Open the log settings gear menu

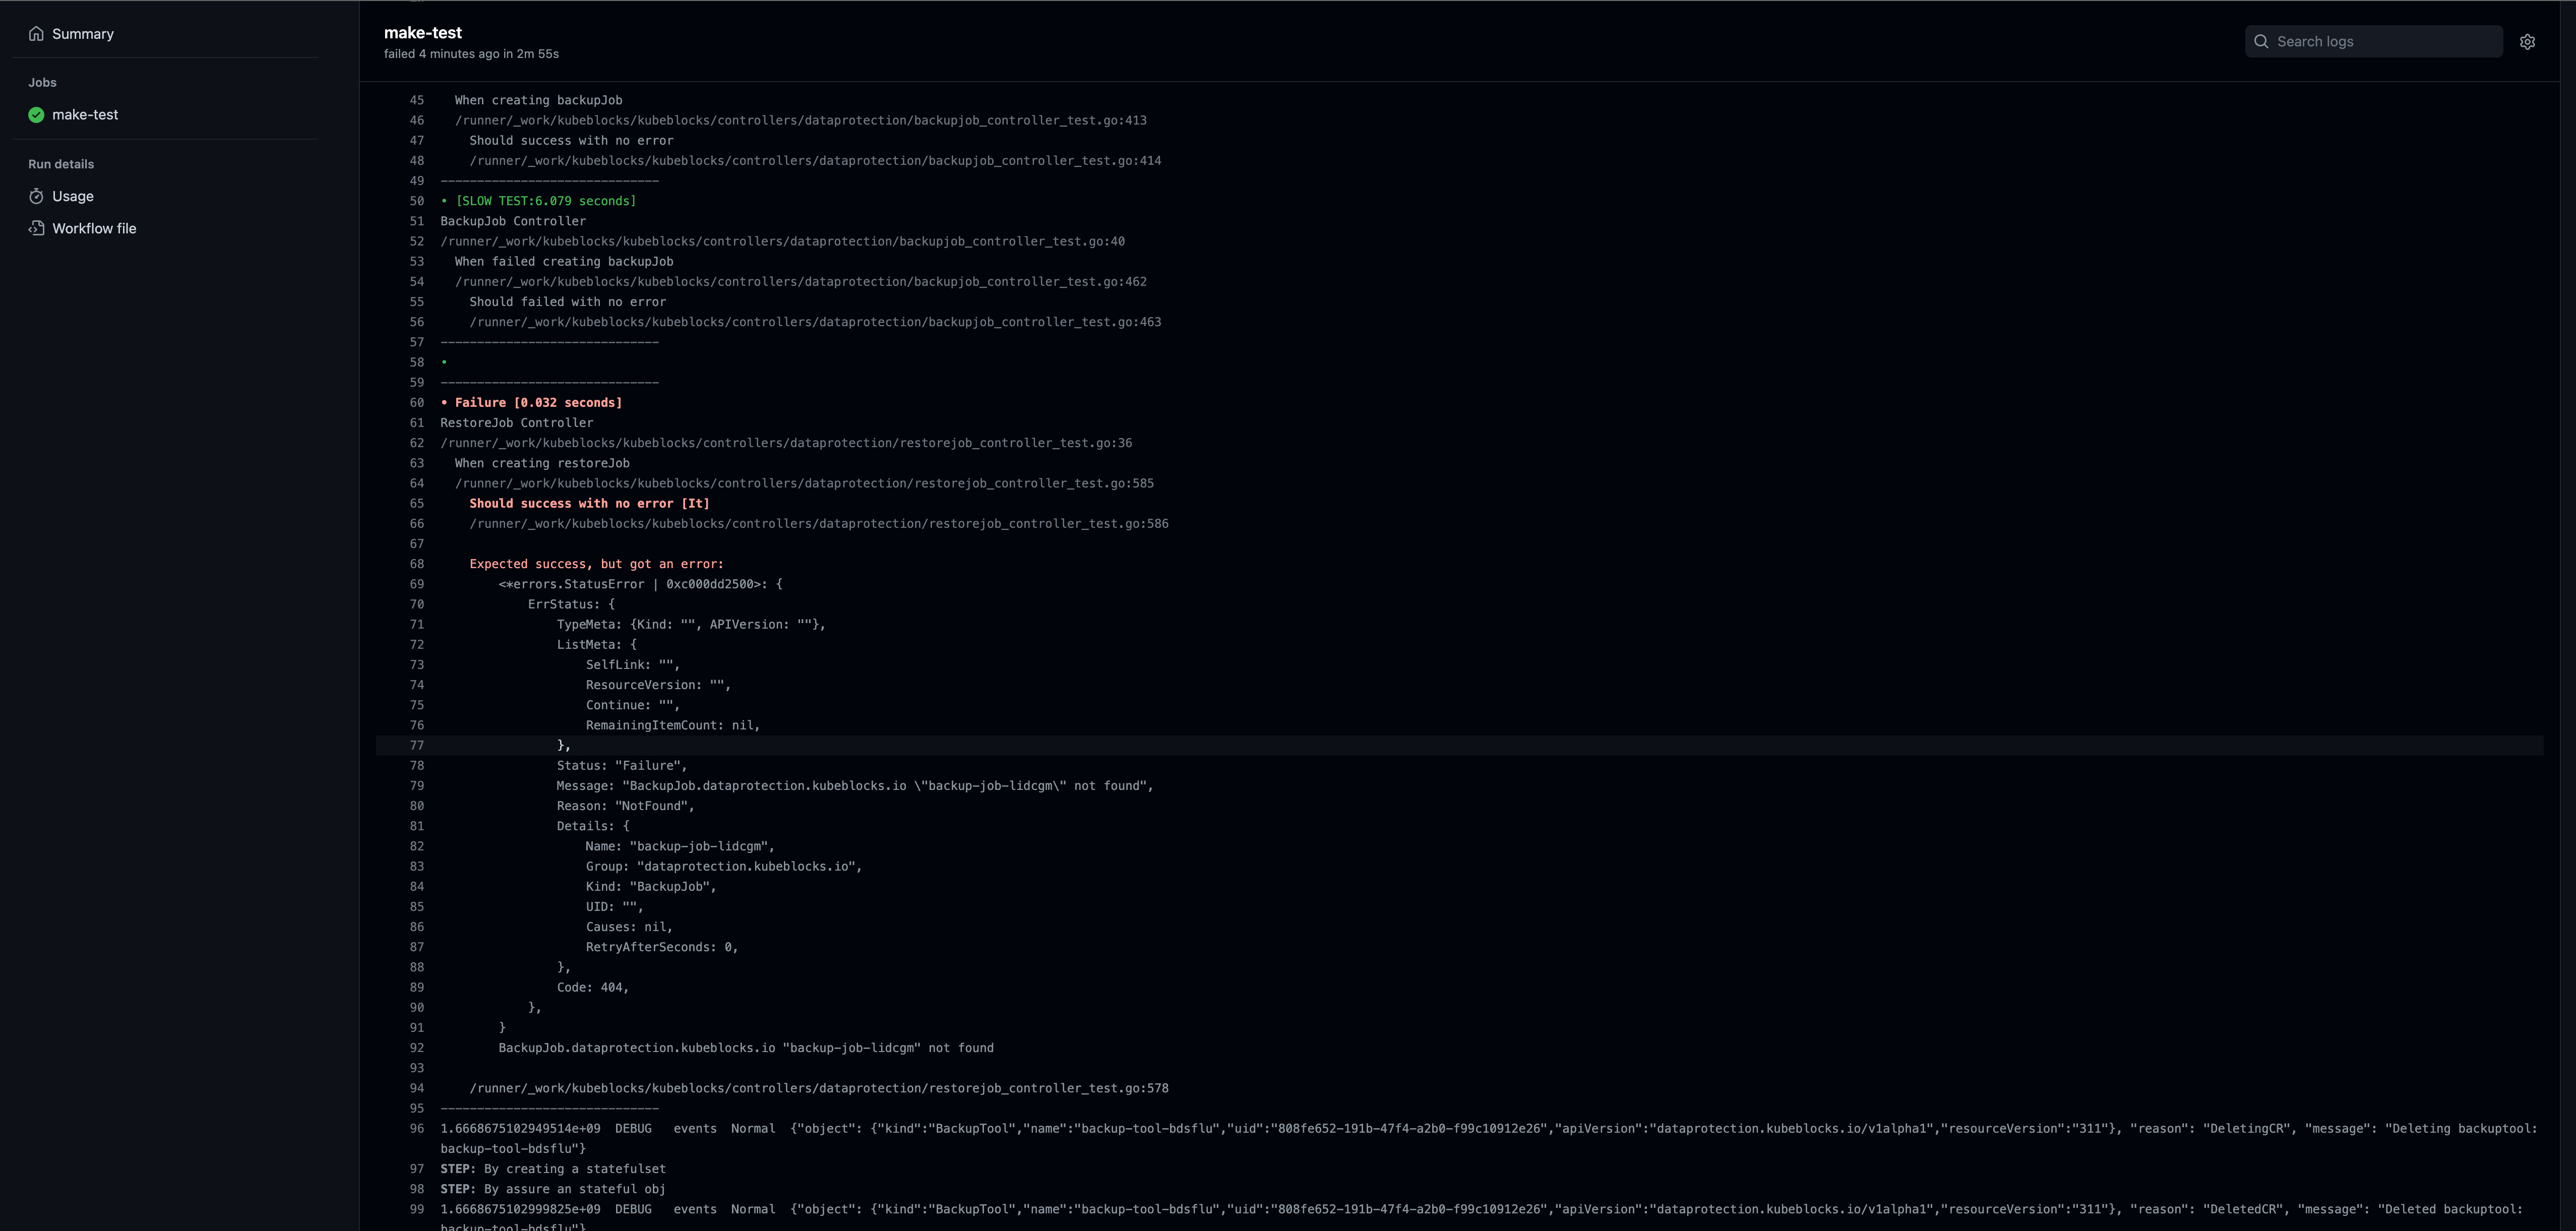click(x=2527, y=42)
